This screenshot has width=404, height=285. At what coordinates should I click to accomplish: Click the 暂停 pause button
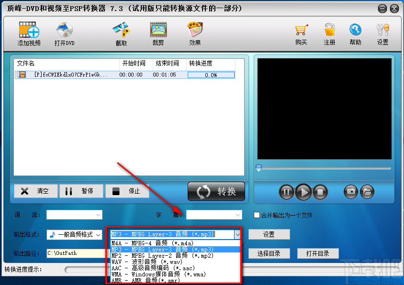pyautogui.click(x=81, y=191)
